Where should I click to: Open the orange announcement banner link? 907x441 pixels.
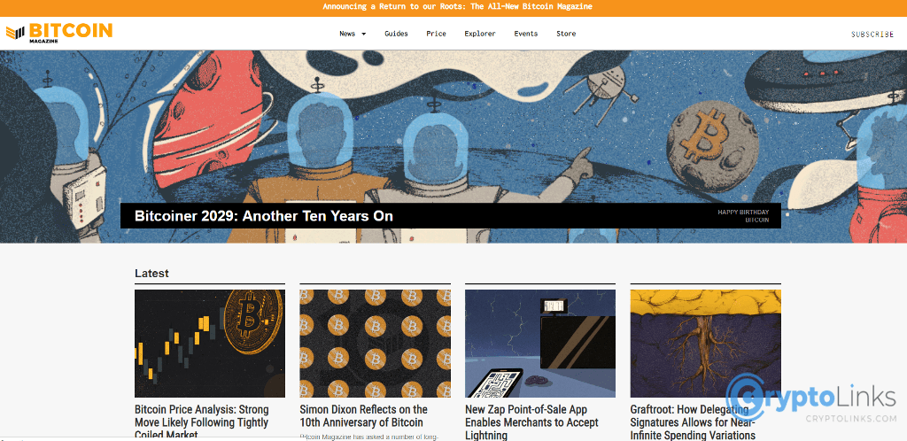(457, 7)
